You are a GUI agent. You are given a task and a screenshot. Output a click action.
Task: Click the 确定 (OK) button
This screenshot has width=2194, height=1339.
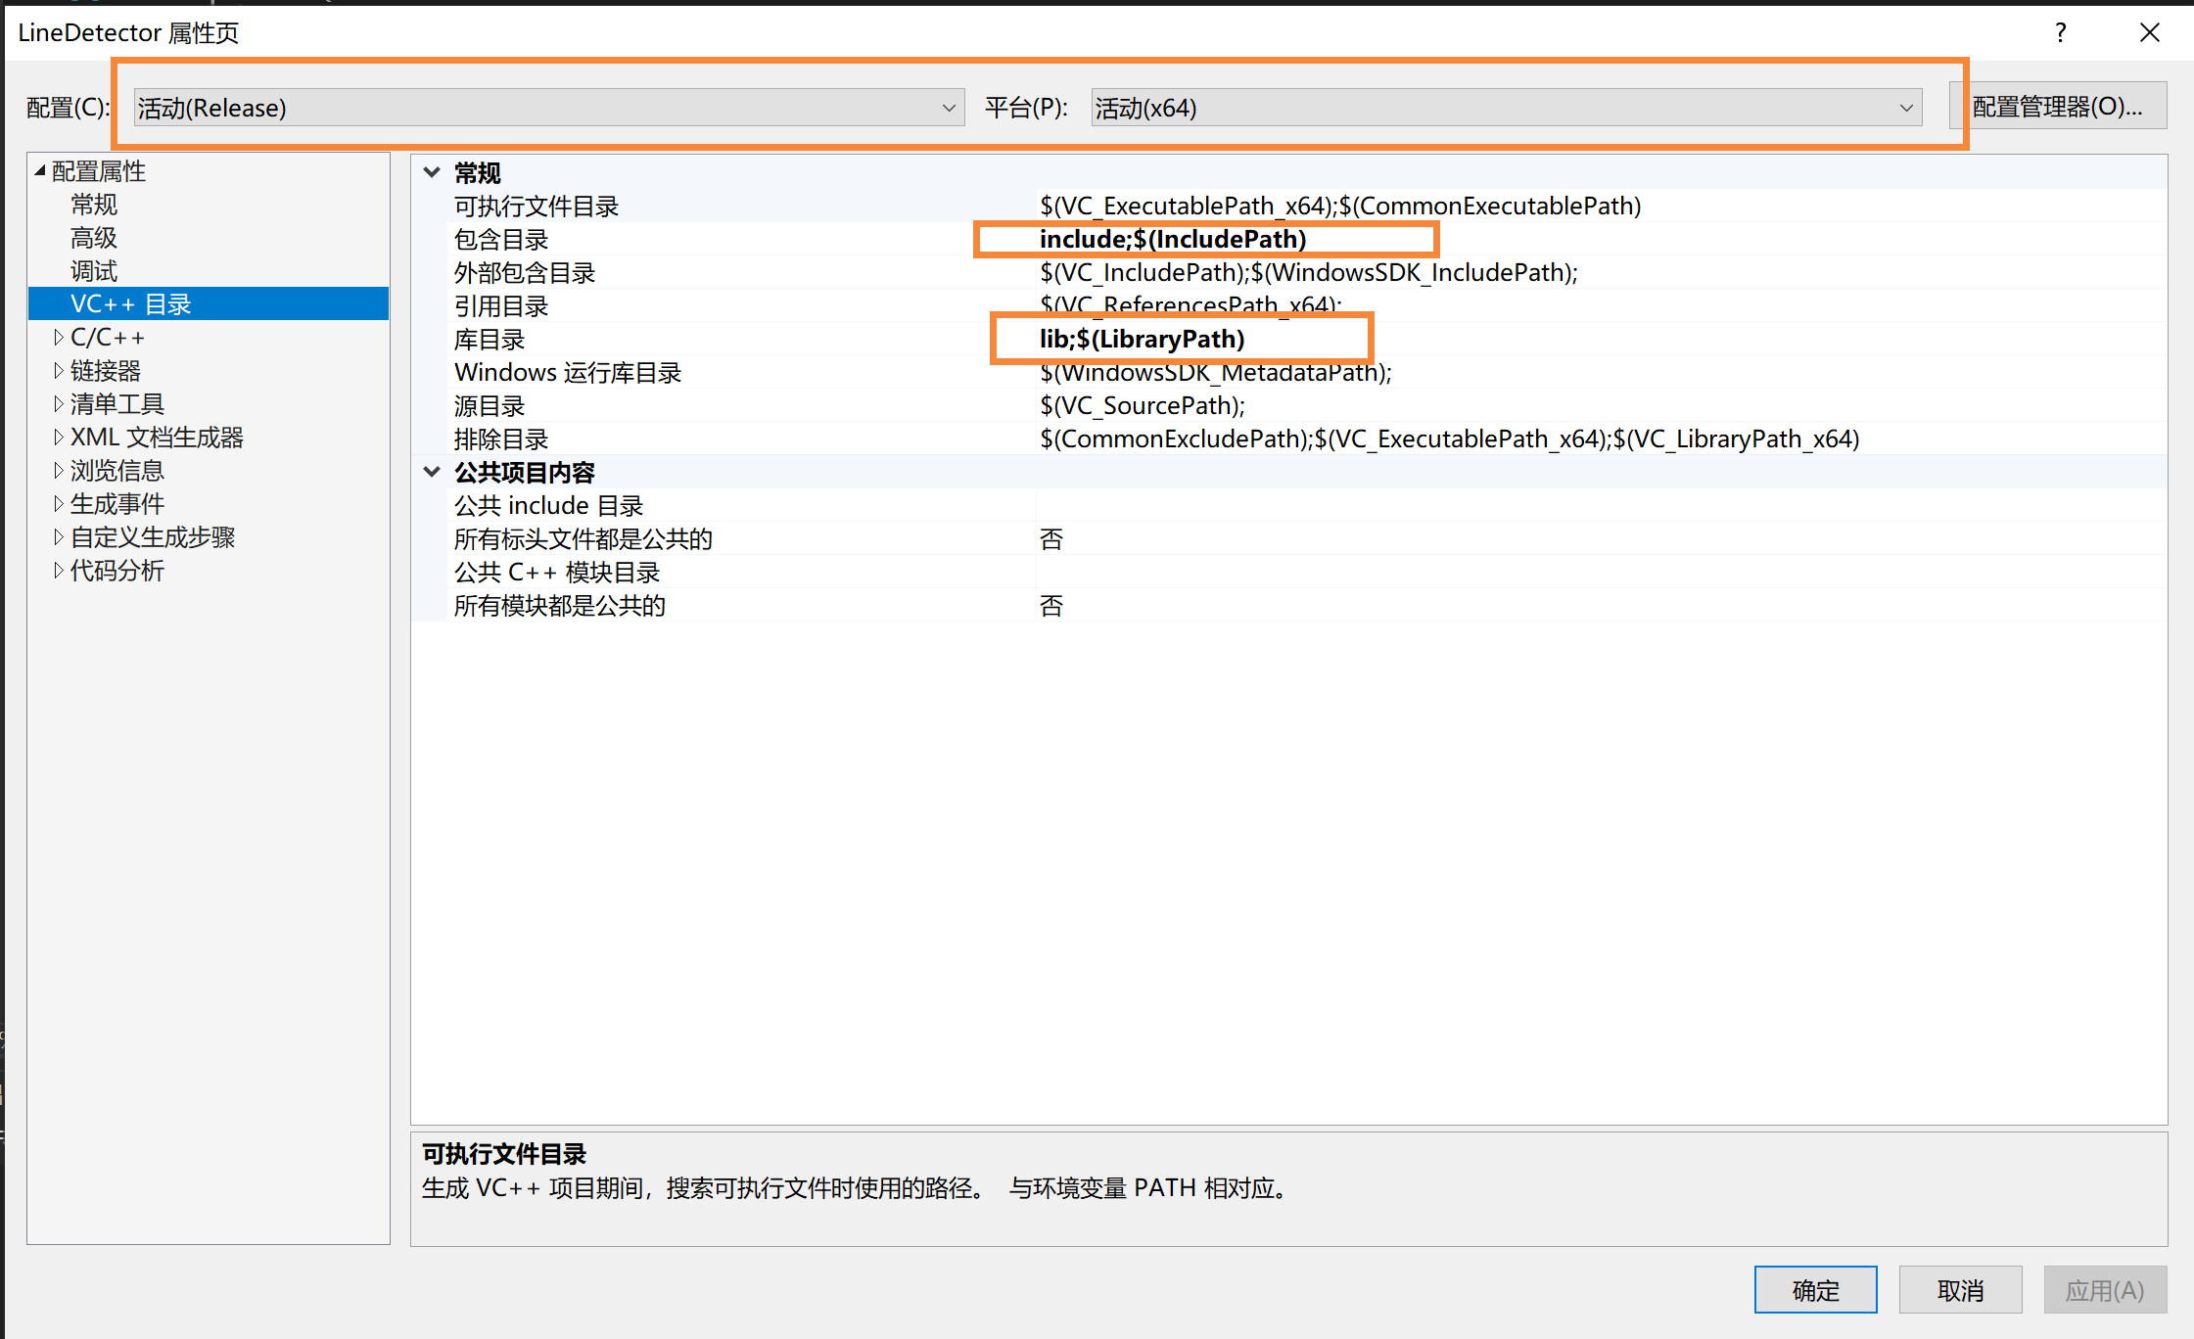click(1815, 1290)
